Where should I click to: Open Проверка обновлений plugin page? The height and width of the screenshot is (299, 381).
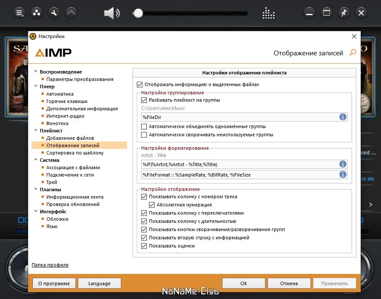[x=73, y=204]
